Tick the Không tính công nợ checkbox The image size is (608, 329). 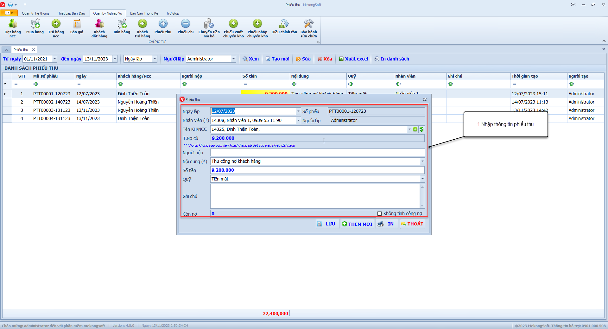[379, 214]
